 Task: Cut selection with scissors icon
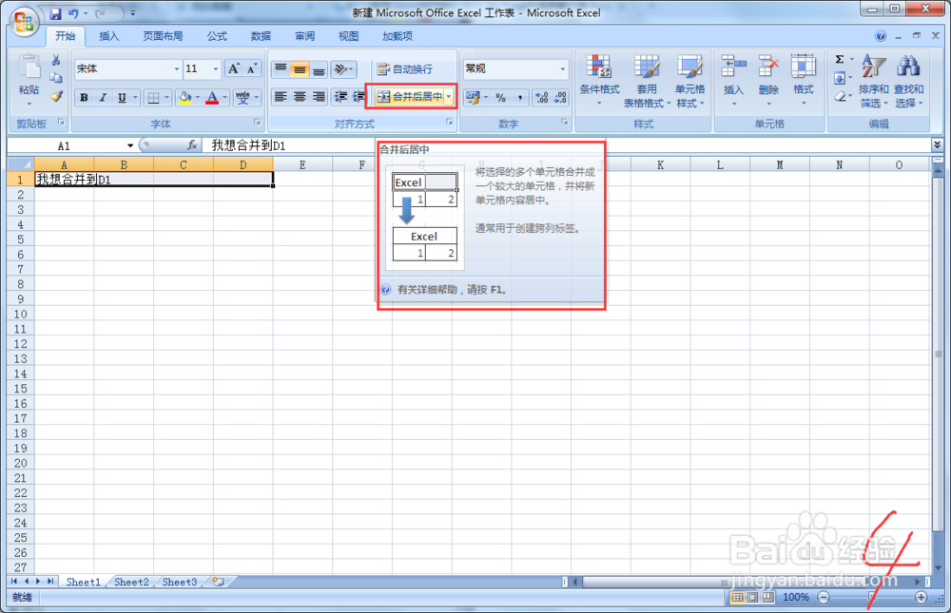coord(56,60)
